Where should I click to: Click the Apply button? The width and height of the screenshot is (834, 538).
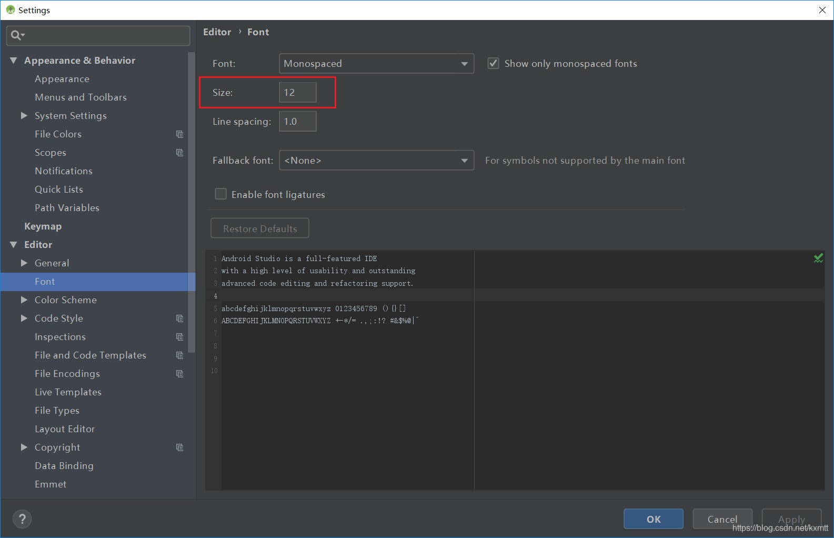pos(791,519)
